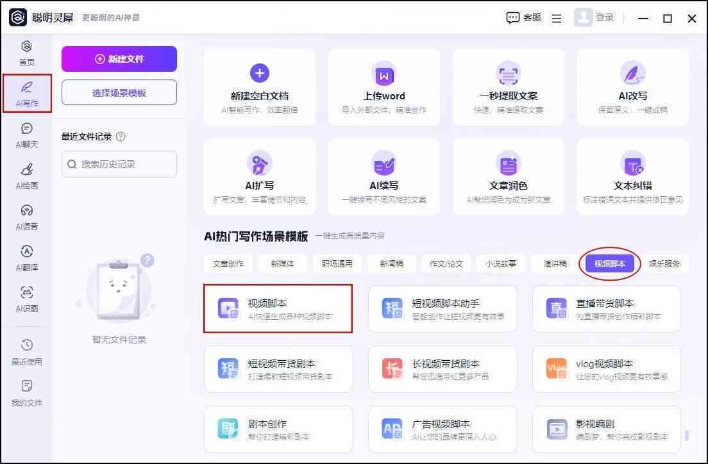Click the 上传word icon
708x464 pixels.
[383, 74]
